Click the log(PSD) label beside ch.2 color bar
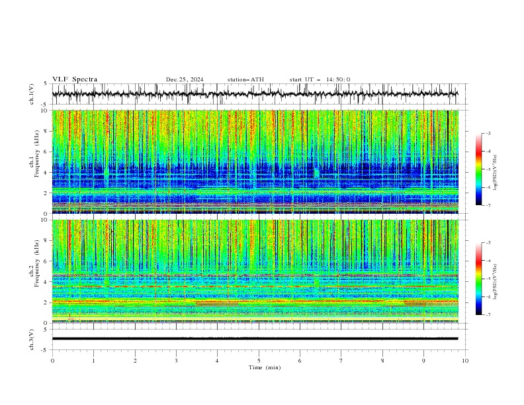The height and width of the screenshot is (405, 524). [x=495, y=281]
